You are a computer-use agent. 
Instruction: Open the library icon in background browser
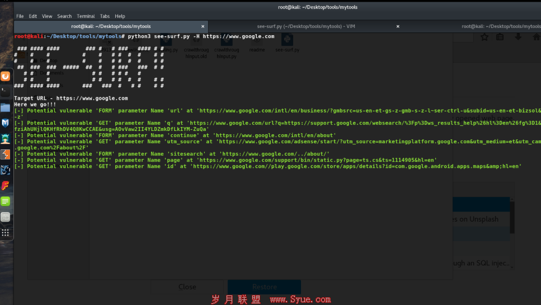tap(500, 37)
